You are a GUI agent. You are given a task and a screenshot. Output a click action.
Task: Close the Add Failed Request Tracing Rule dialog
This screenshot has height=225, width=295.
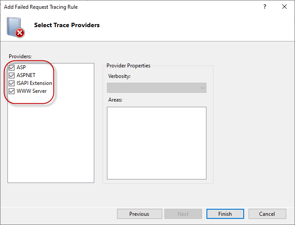pyautogui.click(x=284, y=7)
